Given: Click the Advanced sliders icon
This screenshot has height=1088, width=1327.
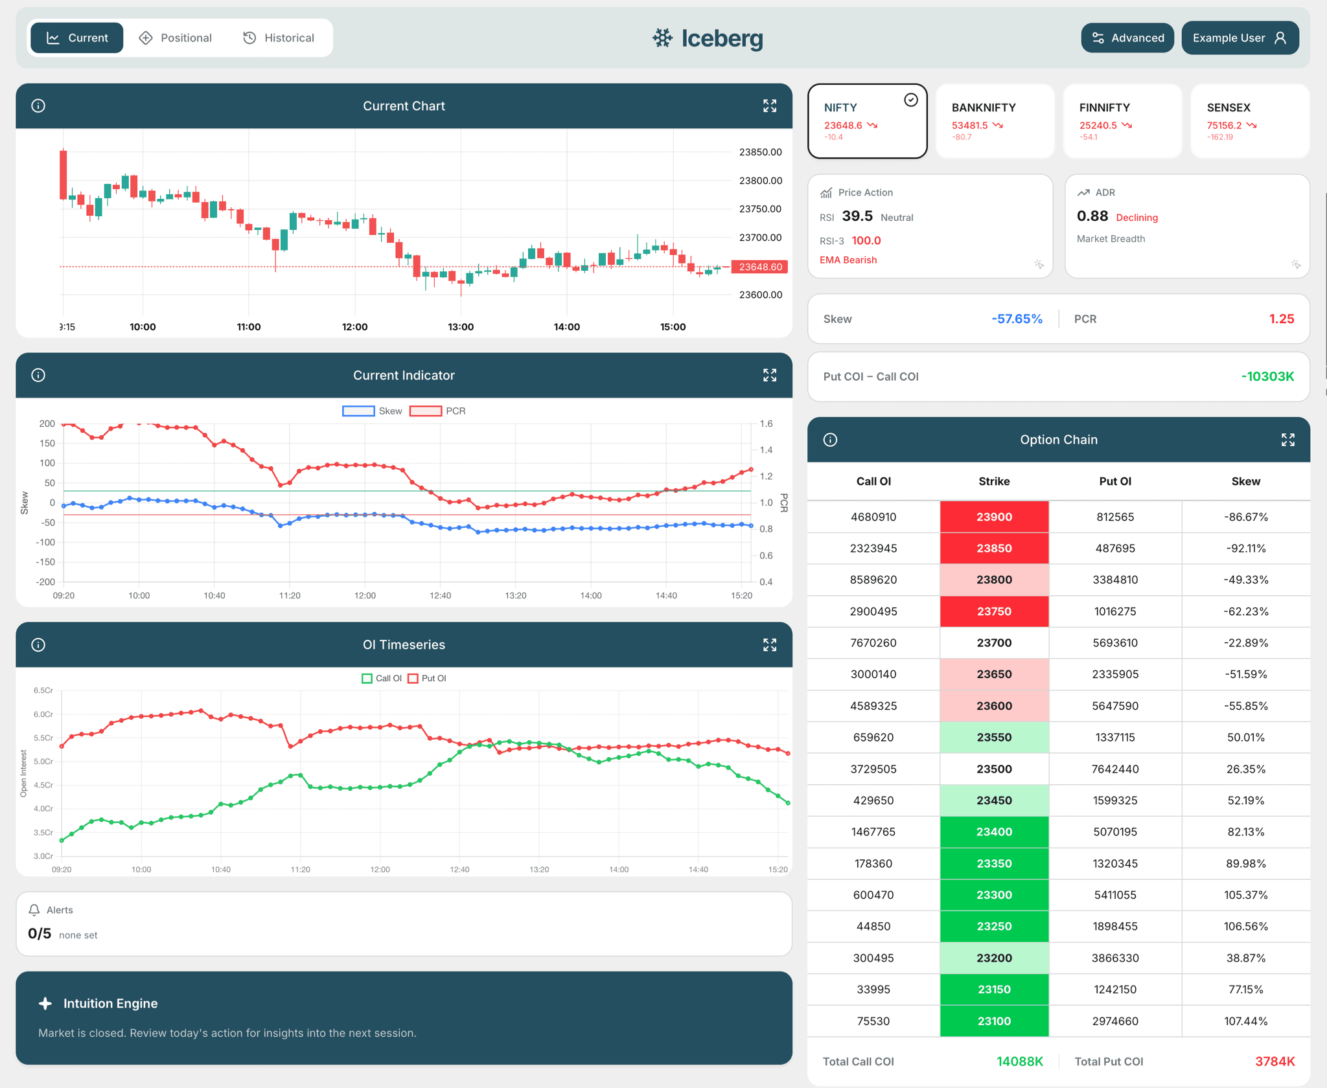Looking at the screenshot, I should tap(1098, 38).
